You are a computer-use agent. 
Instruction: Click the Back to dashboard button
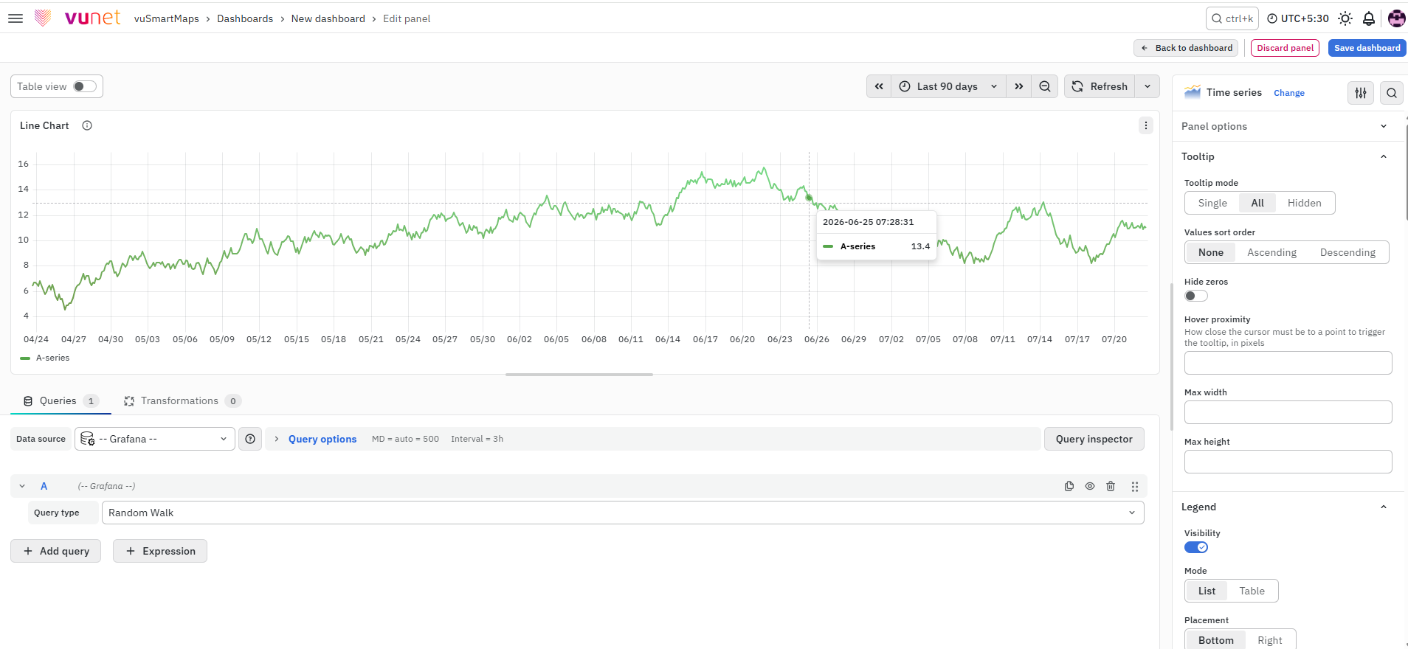pos(1186,48)
